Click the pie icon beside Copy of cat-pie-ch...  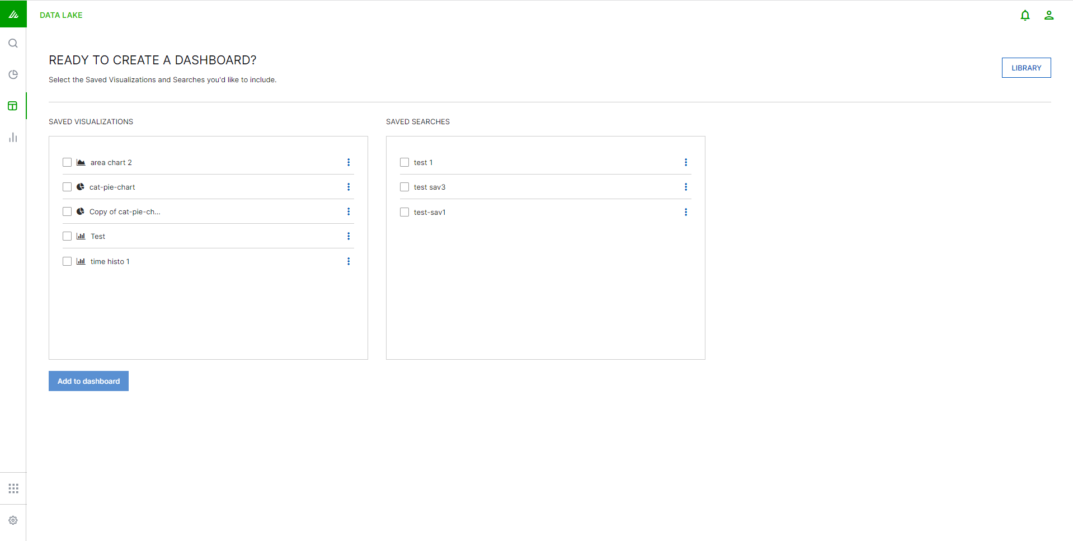pyautogui.click(x=81, y=211)
